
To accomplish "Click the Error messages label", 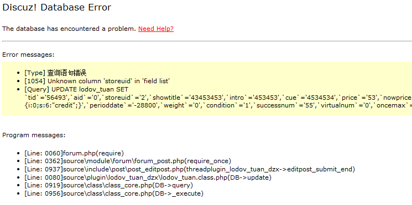I will tap(28, 55).
